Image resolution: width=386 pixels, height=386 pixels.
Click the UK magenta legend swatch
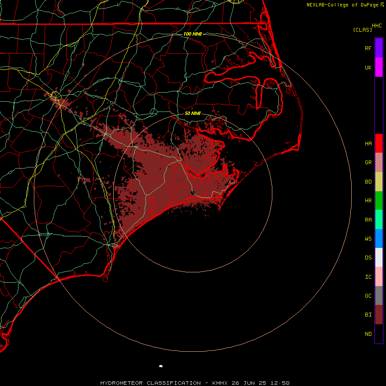click(379, 67)
